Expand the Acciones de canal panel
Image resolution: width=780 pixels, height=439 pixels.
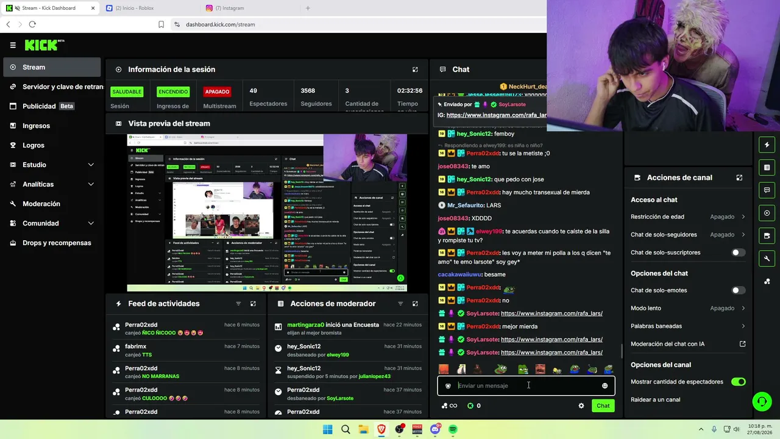pos(739,177)
